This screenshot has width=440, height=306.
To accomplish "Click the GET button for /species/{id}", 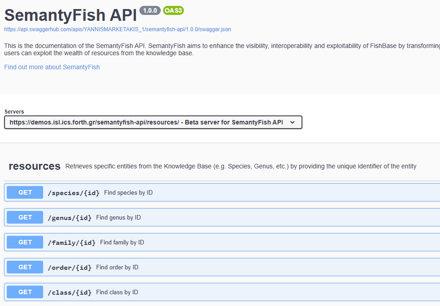I will tap(25, 192).
